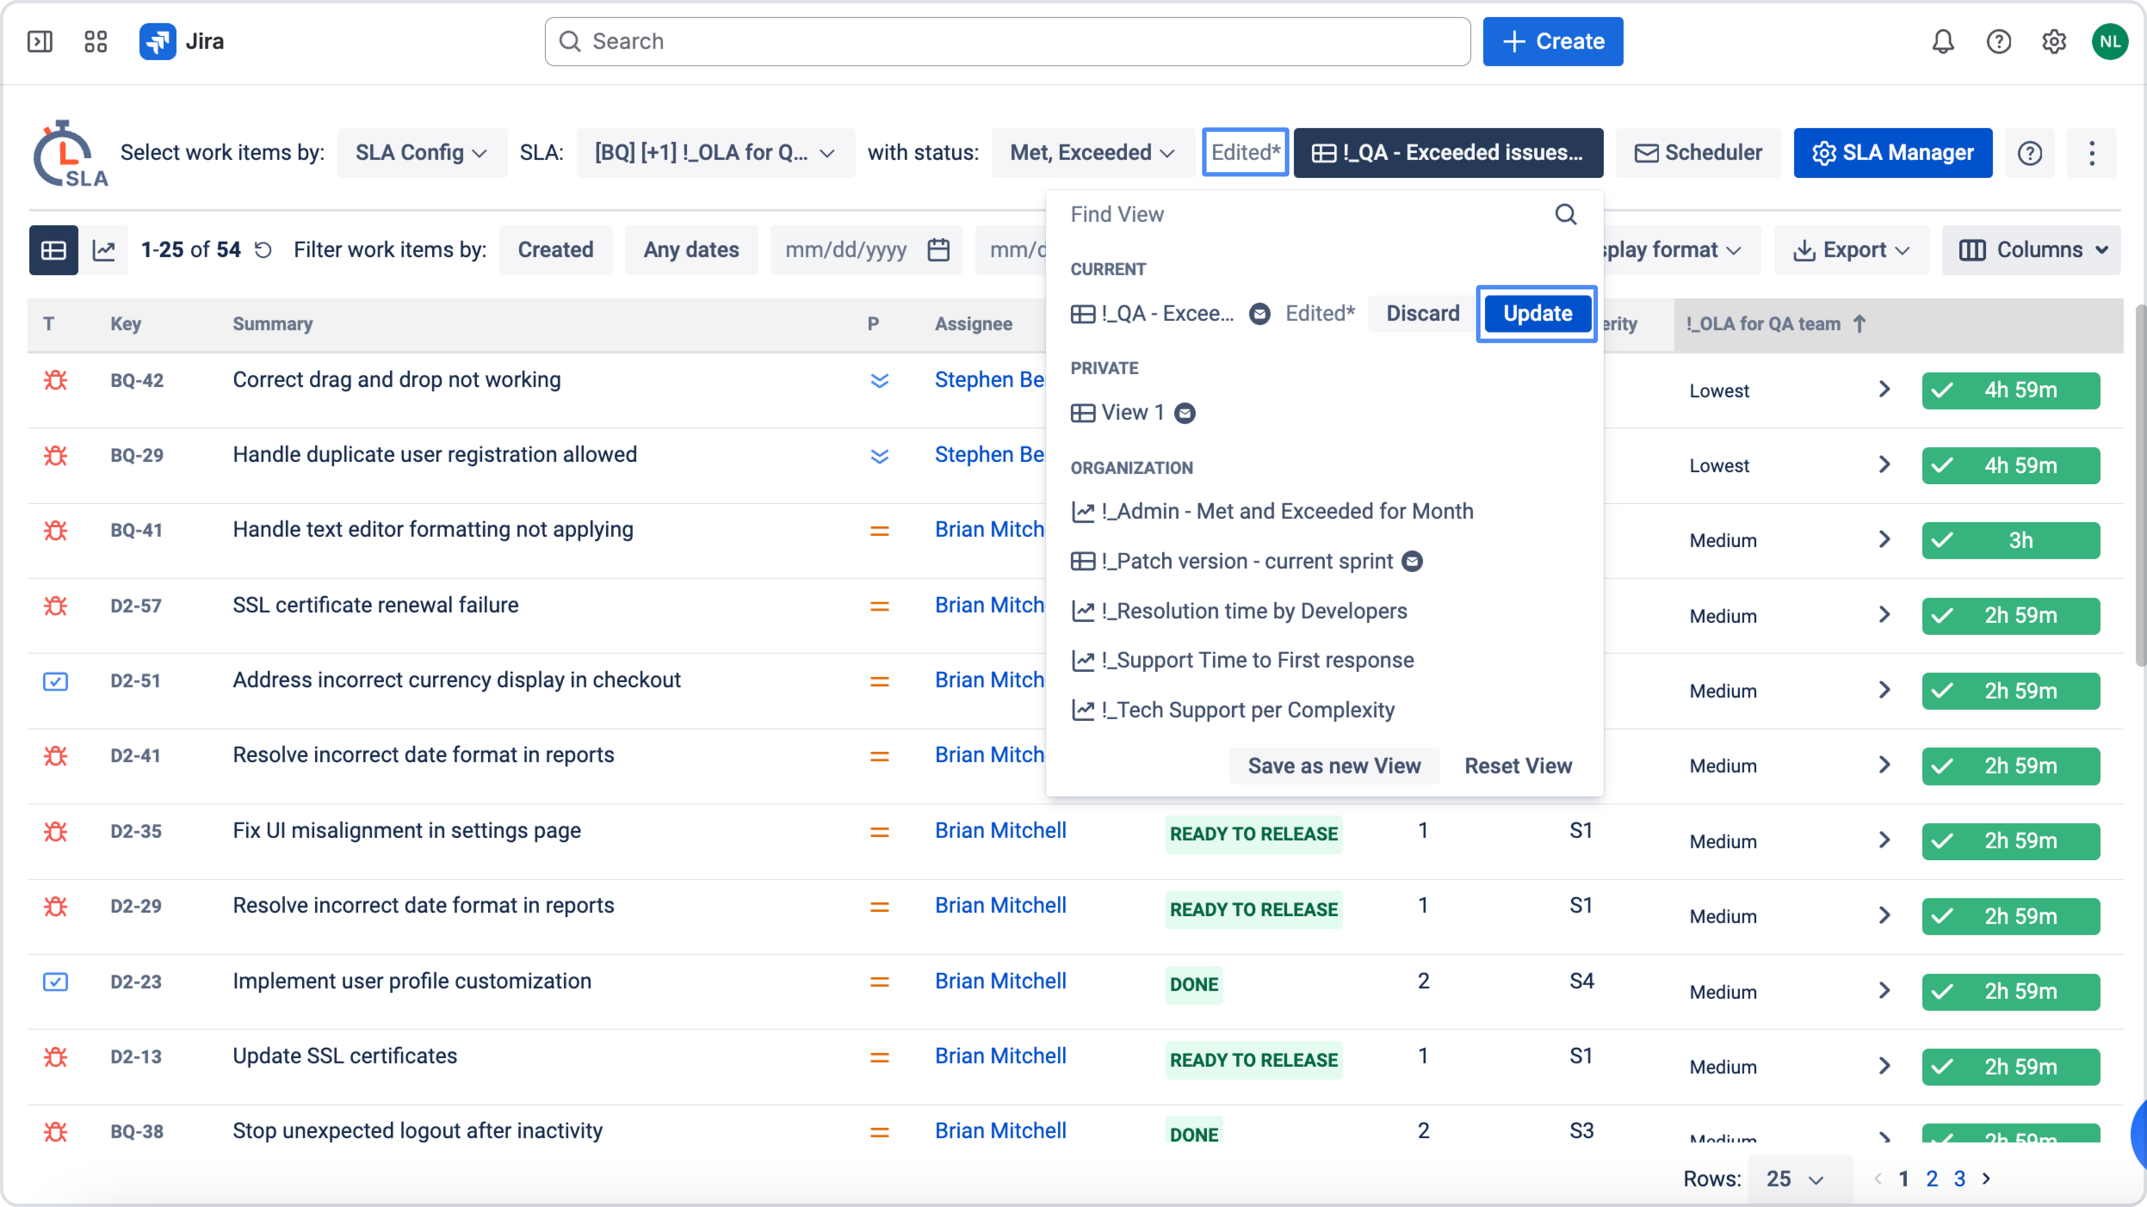The image size is (2147, 1207).
Task: Click scheduler badge on Patch version view
Action: [1412, 561]
